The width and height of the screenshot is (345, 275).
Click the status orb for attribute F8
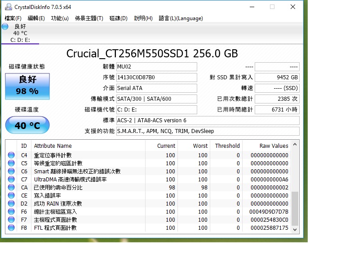pyautogui.click(x=11, y=228)
